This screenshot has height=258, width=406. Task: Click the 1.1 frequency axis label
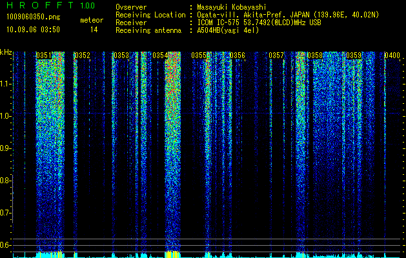[x=5, y=84]
